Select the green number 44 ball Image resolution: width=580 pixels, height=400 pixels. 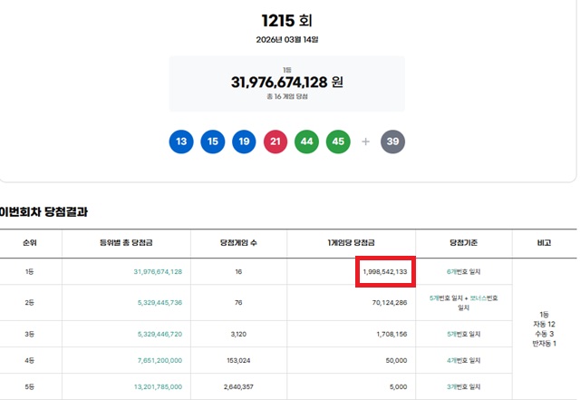point(306,141)
